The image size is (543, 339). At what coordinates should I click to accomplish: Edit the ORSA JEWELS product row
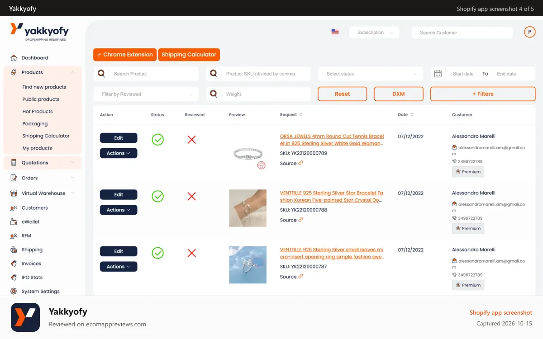point(119,138)
